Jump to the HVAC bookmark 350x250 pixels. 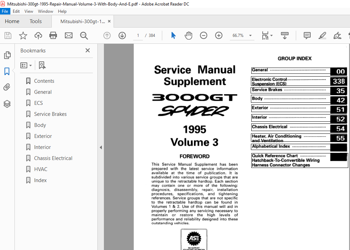41,169
